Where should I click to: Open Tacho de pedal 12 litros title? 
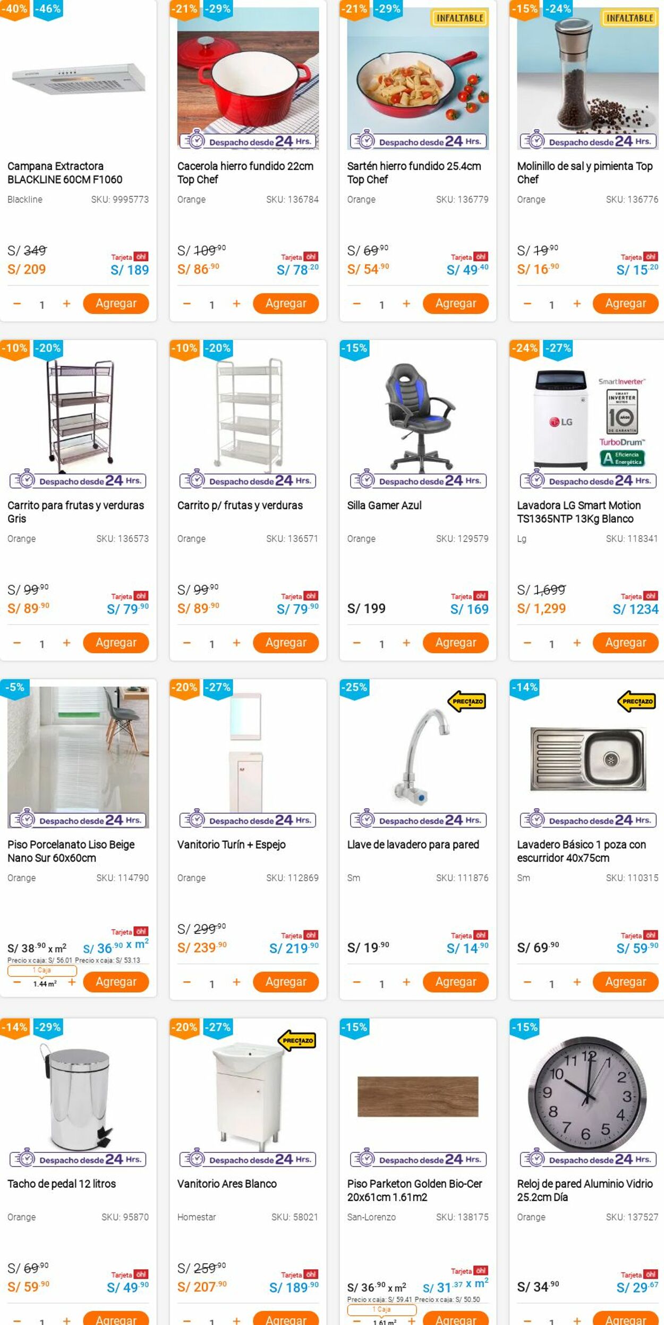click(62, 1184)
